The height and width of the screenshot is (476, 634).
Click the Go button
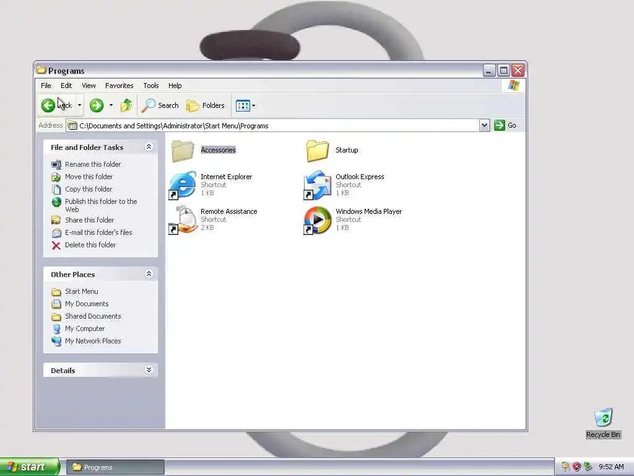tap(505, 125)
